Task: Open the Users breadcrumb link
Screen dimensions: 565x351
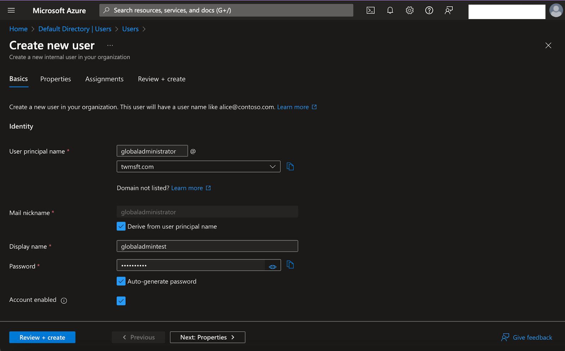Action: tap(130, 29)
